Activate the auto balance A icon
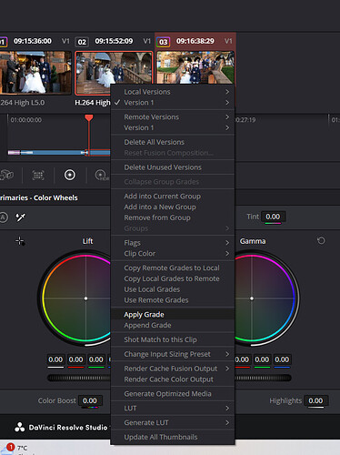 [3, 217]
